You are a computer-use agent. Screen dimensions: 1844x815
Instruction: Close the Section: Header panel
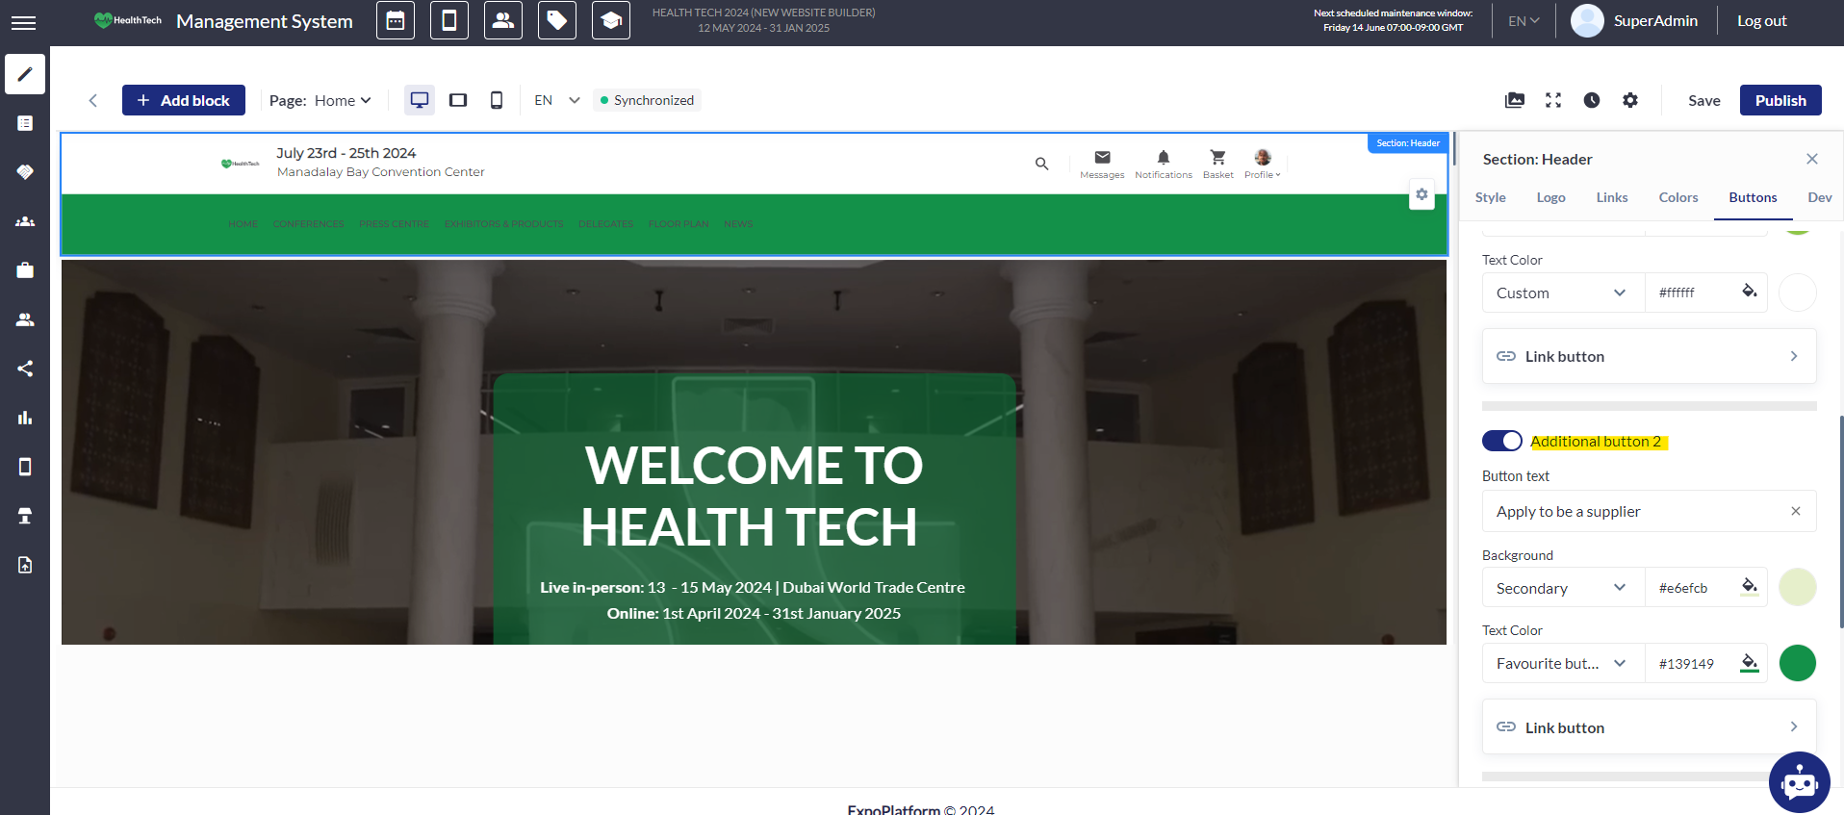click(1812, 159)
